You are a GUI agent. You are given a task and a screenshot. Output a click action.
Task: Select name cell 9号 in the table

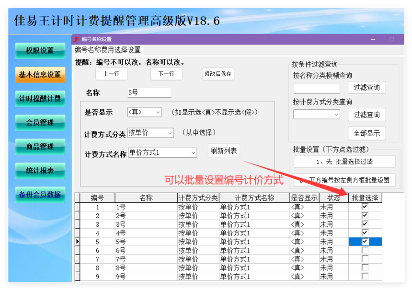tap(146, 276)
